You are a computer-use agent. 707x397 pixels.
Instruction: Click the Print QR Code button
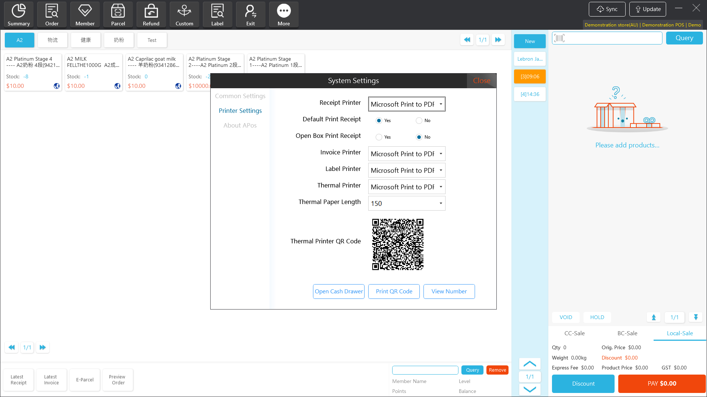[394, 292]
